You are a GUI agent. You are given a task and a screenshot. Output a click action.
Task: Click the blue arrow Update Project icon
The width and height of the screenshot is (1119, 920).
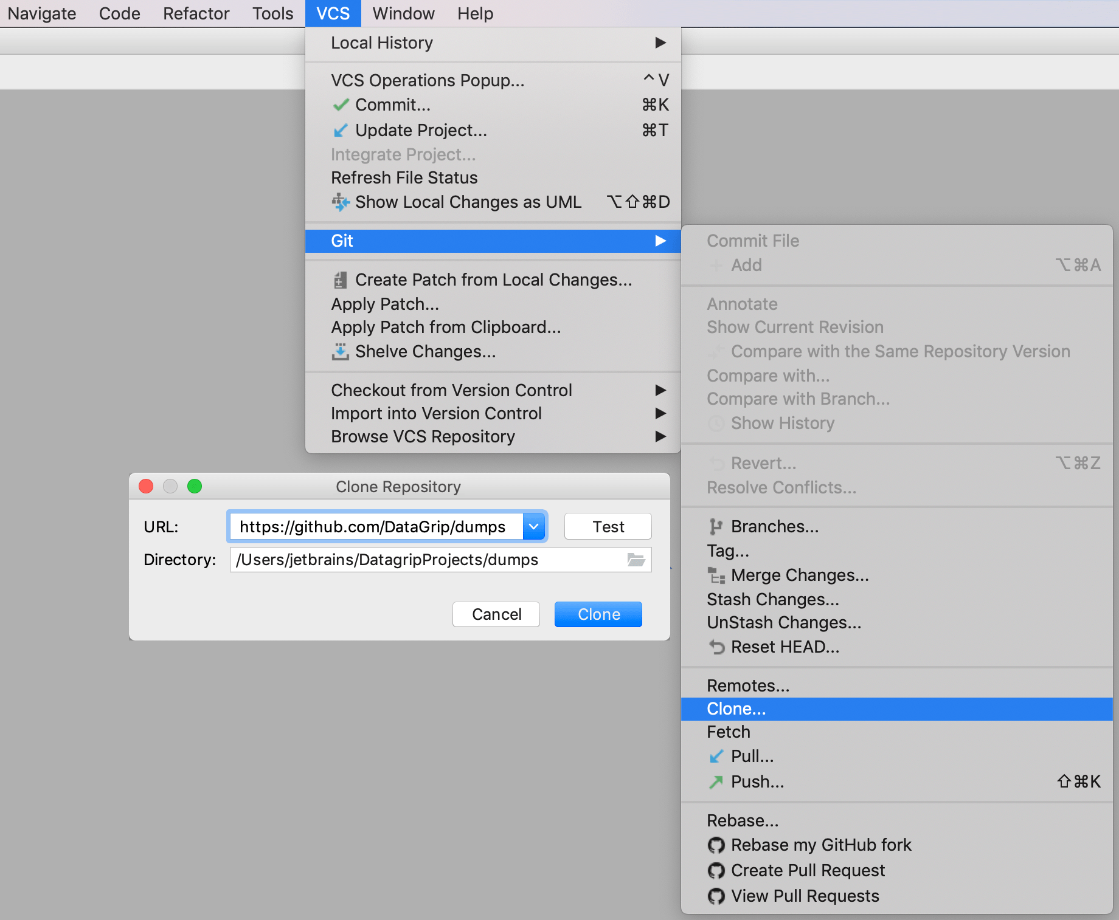pos(341,131)
